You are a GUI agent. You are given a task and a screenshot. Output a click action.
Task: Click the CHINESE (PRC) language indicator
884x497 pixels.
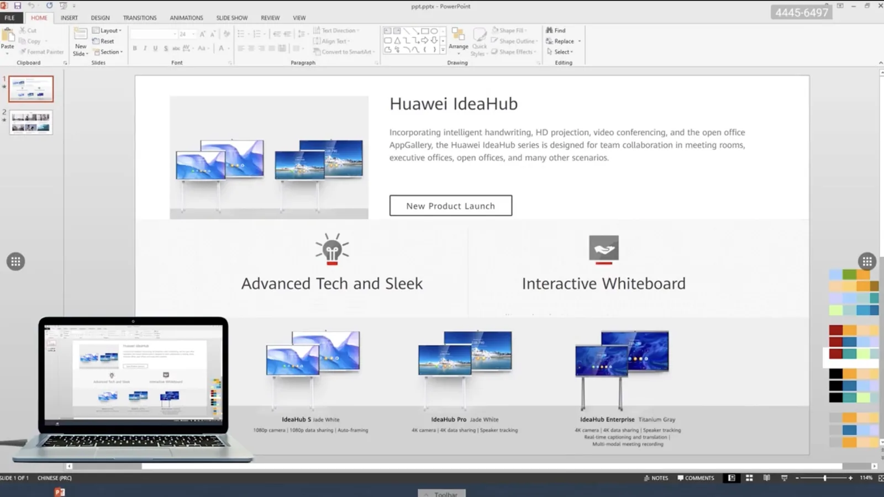tap(54, 478)
